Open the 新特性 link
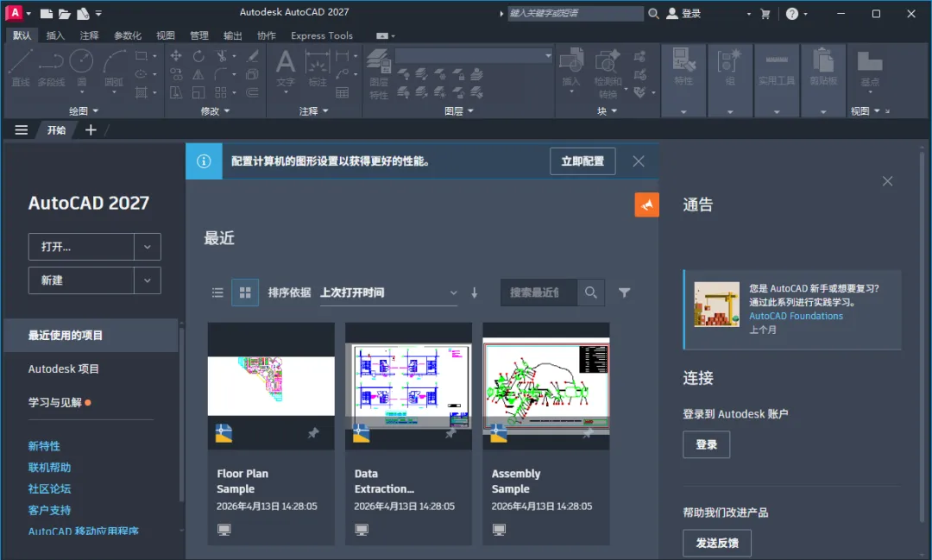This screenshot has width=932, height=560. tap(44, 446)
